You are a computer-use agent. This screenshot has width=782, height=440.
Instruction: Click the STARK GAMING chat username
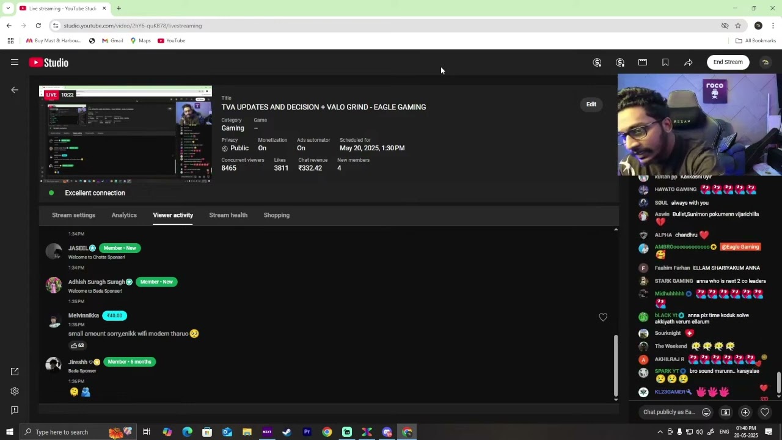[x=674, y=281]
